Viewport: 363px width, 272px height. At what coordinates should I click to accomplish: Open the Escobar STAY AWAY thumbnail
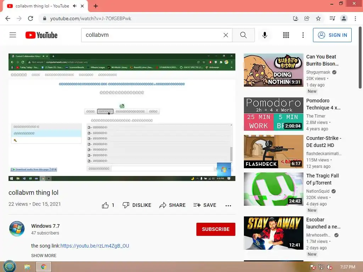point(274,233)
